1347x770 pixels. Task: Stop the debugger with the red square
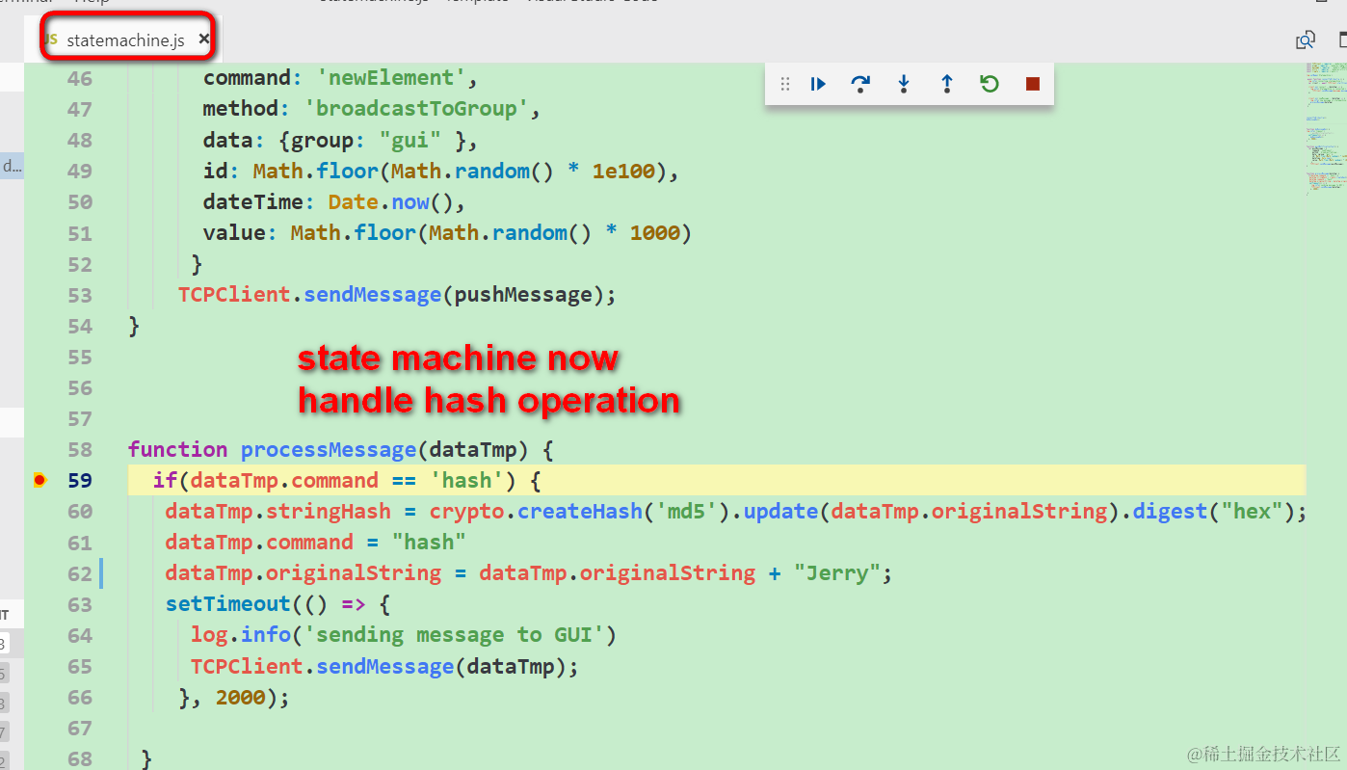(1033, 84)
